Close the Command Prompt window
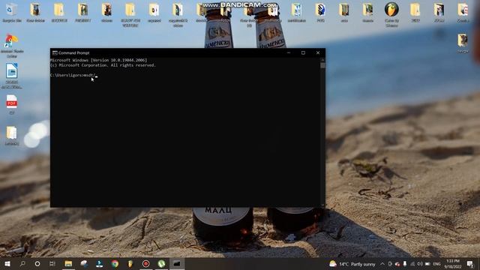480x270 pixels. (318, 53)
